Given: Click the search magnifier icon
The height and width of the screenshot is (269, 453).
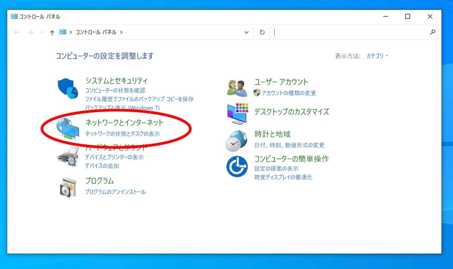Looking at the screenshot, I should point(432,32).
